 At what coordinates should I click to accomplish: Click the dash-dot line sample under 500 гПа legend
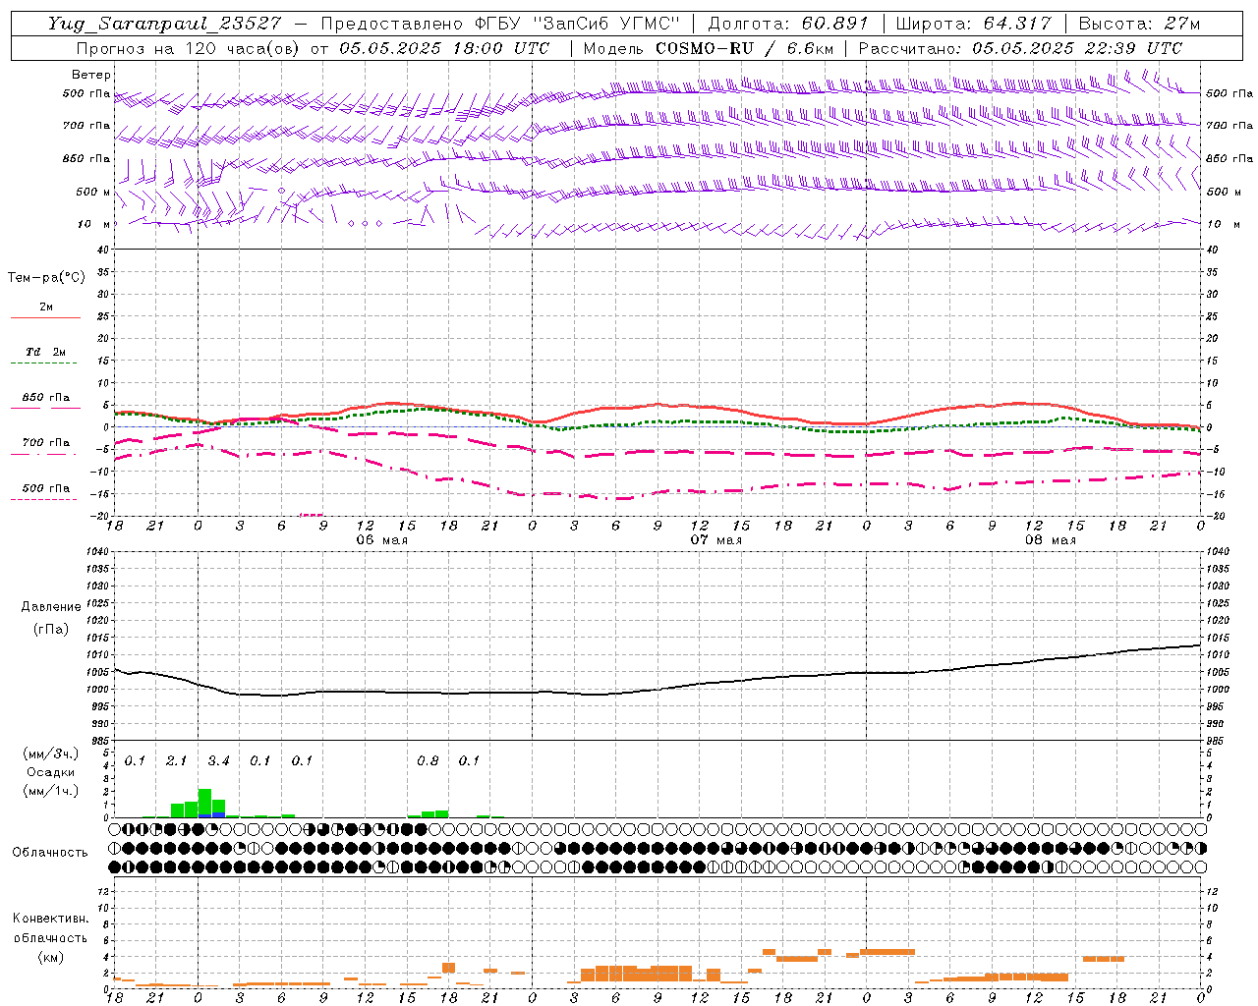(x=43, y=500)
